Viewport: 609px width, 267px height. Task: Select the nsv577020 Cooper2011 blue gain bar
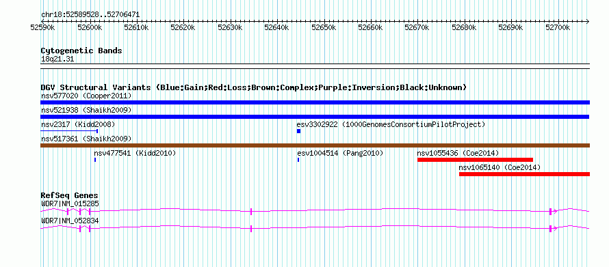pyautogui.click(x=315, y=102)
